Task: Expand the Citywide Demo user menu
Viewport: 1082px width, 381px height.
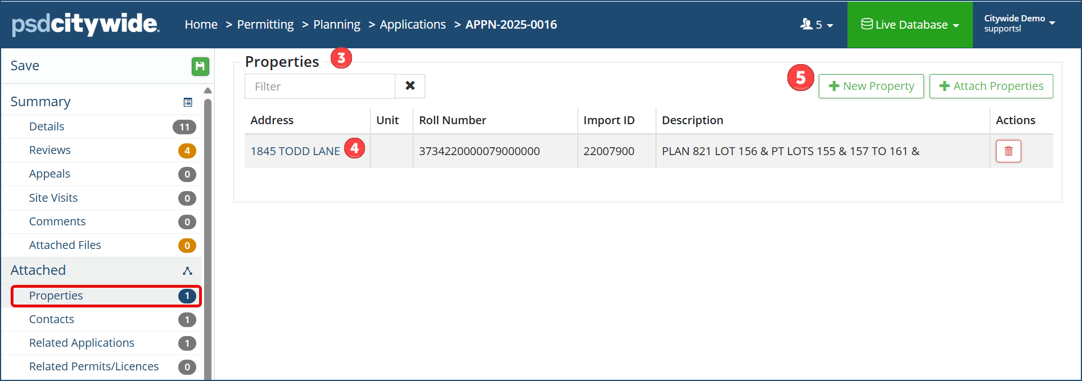Action: (x=1019, y=23)
